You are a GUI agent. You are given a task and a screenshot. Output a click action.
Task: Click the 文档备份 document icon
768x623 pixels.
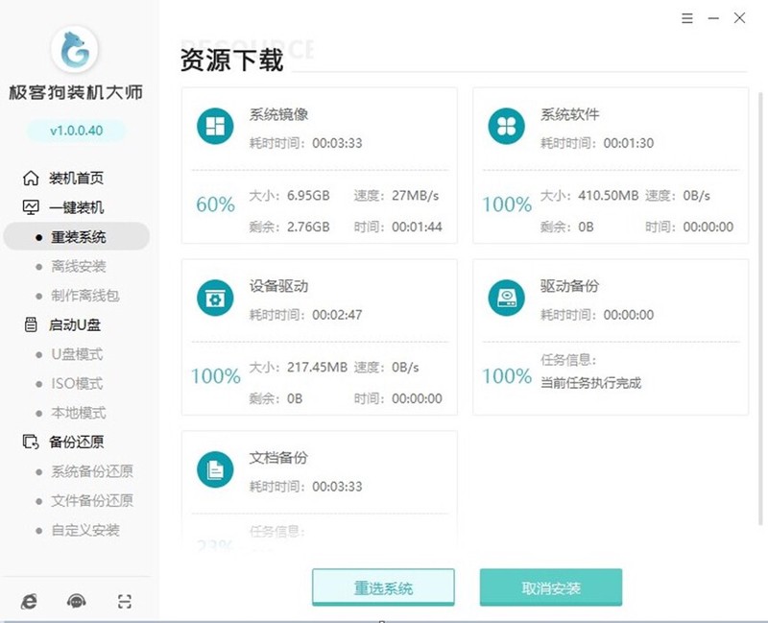(215, 469)
